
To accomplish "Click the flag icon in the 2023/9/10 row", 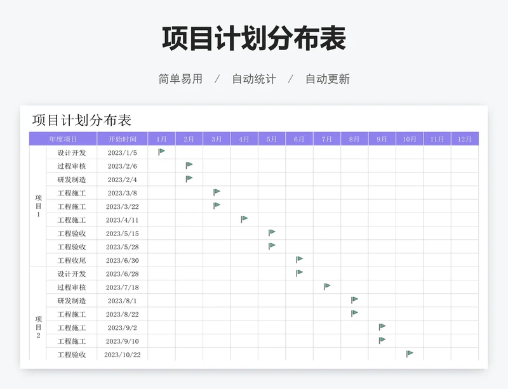I will pos(382,340).
